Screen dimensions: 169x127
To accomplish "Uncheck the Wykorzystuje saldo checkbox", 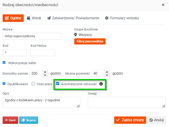I will 4,63.
